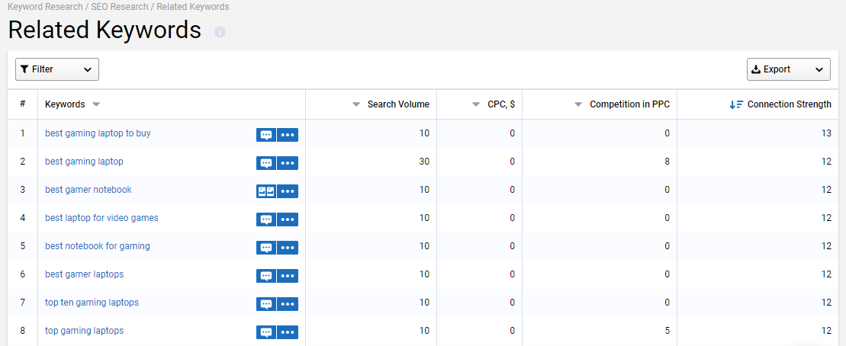Open three-dots menu for 'best gamer laptops'
The image size is (846, 346).
[288, 275]
